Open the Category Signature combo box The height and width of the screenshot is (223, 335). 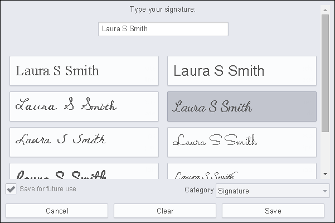pos(268,191)
